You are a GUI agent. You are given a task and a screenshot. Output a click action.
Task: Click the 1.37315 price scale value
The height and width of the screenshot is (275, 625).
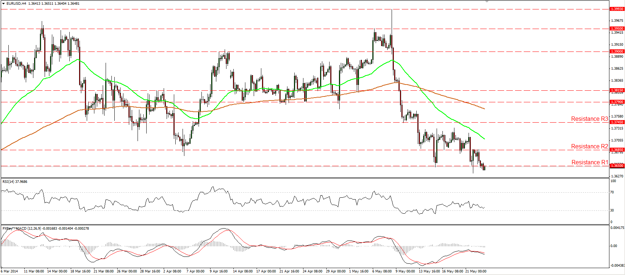617,128
